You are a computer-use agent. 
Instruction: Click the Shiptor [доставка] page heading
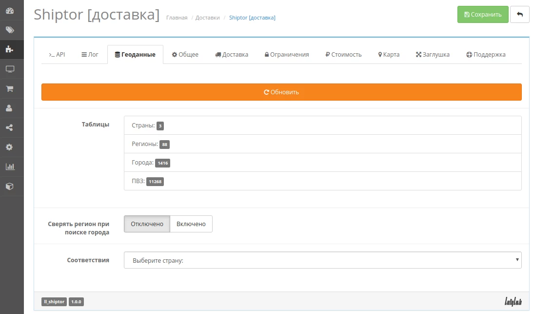(97, 15)
